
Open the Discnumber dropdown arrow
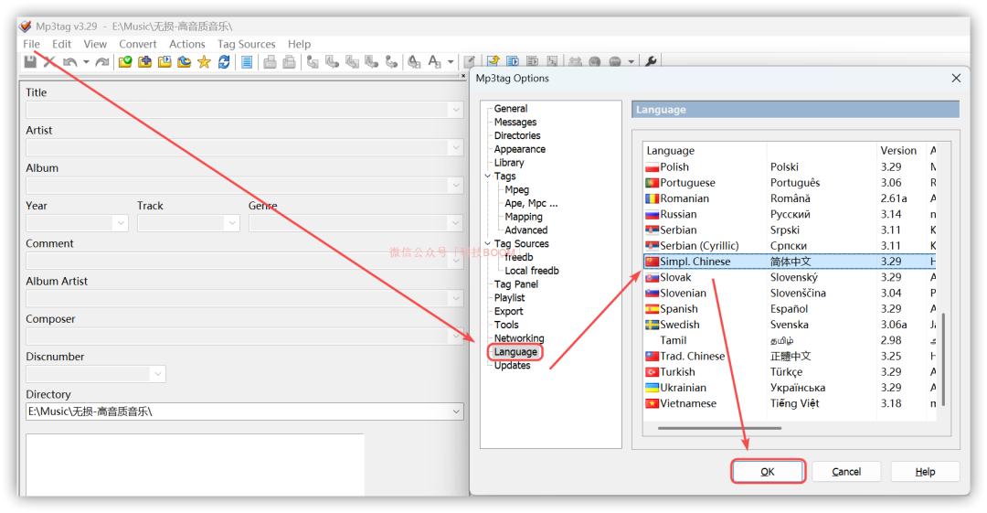click(x=157, y=374)
